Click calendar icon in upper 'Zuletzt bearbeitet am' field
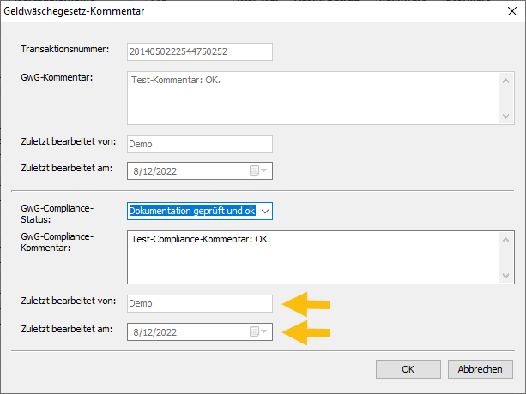 tap(254, 170)
